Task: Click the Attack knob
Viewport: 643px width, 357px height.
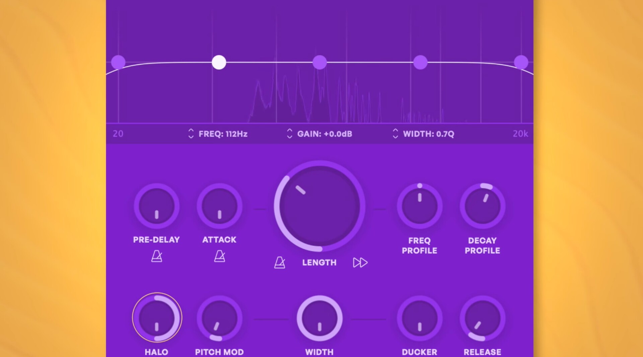Action: pyautogui.click(x=219, y=206)
